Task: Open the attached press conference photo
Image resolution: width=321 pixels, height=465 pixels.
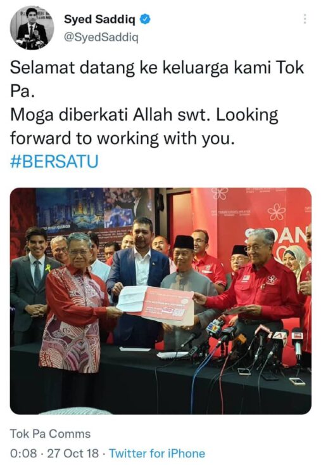Action: (161, 301)
